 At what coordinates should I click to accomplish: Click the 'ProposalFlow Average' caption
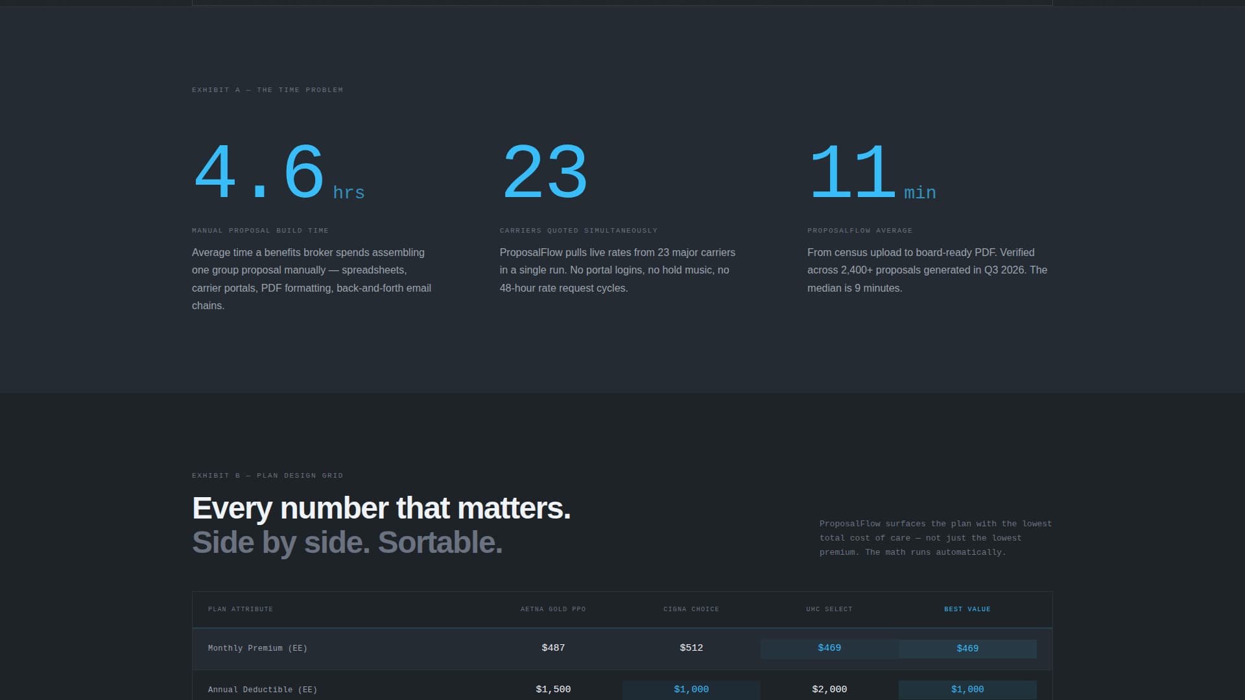click(x=859, y=231)
